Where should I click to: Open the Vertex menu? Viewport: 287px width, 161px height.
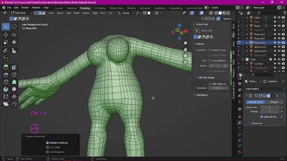[86, 13]
